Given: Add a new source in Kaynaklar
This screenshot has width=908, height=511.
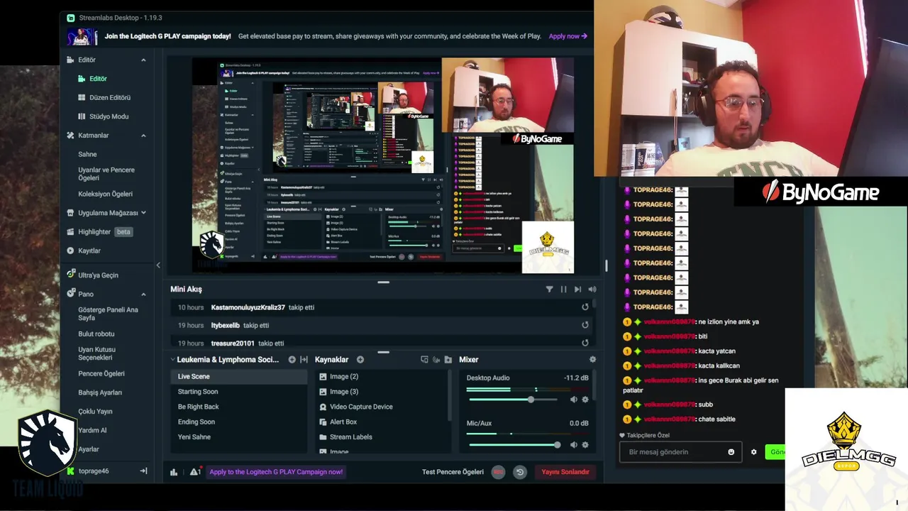Looking at the screenshot, I should (360, 360).
